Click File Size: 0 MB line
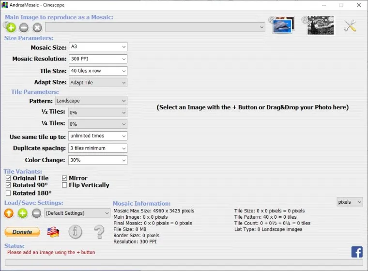Image resolution: width=368 pixels, height=271 pixels. pos(130,229)
